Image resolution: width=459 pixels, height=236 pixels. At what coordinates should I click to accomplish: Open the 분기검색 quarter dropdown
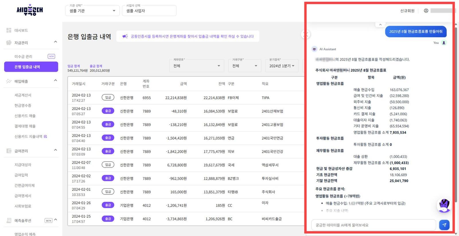coord(281,66)
